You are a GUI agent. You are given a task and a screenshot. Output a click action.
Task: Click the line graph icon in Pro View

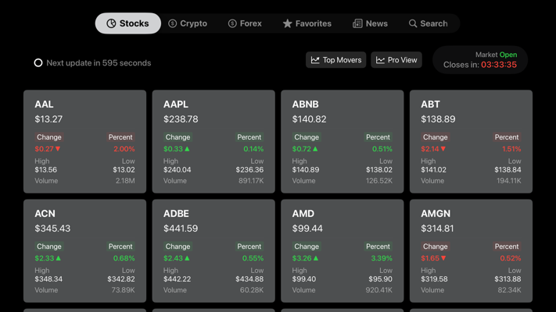380,60
